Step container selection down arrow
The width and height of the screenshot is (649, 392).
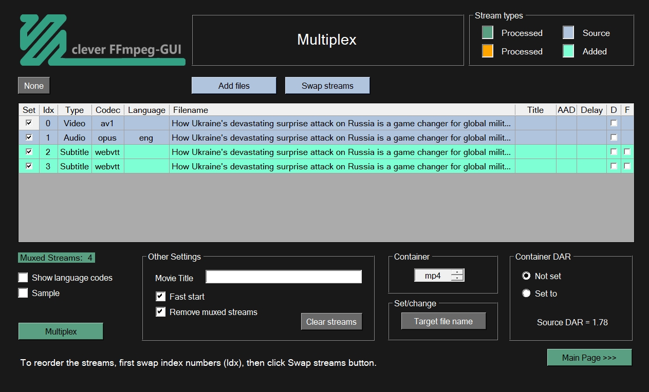pyautogui.click(x=457, y=279)
